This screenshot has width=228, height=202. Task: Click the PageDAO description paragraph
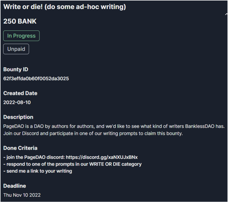(114, 130)
